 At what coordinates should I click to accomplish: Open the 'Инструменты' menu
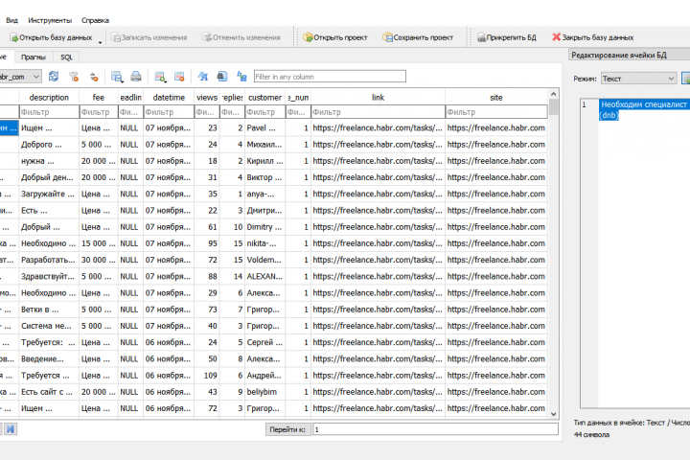[x=50, y=19]
